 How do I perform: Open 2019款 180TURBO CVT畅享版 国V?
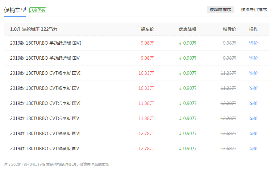pos(44,88)
